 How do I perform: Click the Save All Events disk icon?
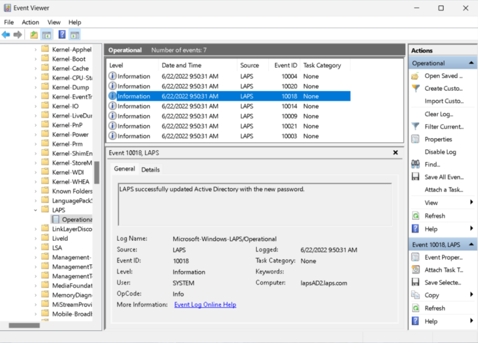click(x=415, y=177)
